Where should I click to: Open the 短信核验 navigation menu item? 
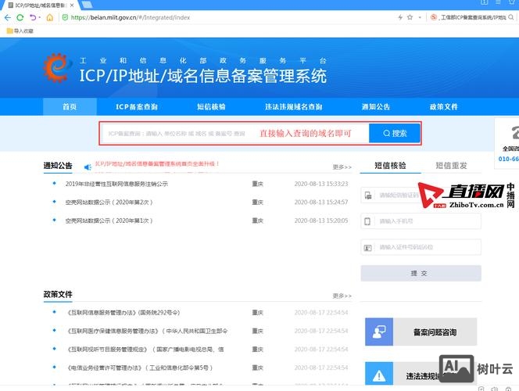(211, 106)
